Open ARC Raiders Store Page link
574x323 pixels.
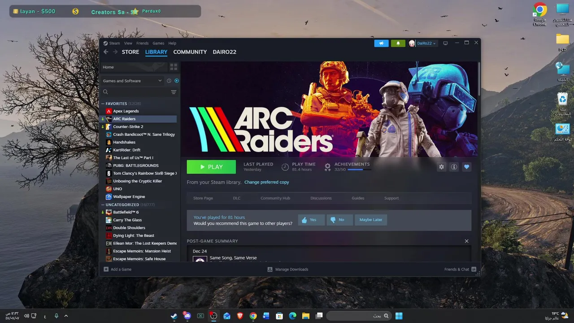[x=203, y=198]
